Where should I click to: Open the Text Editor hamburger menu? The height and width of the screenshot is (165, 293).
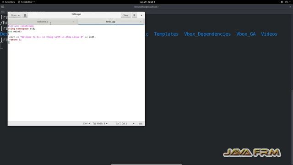134,15
